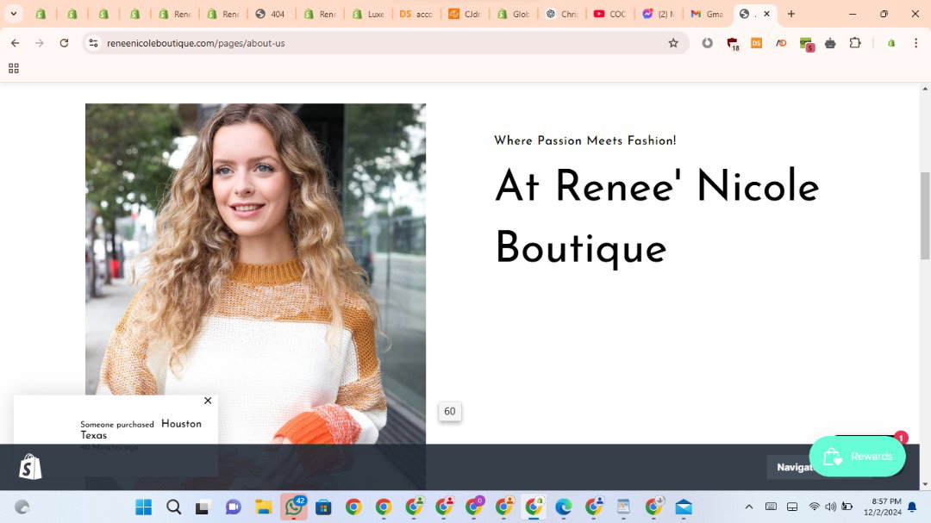Open the apps grid in bookmarks bar

[14, 68]
